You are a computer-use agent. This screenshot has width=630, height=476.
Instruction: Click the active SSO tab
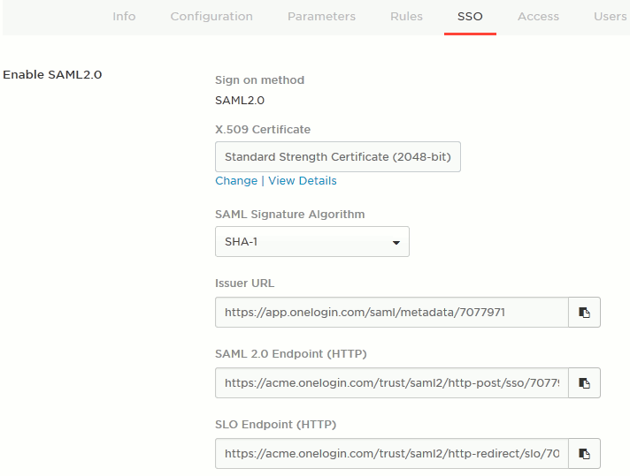point(470,17)
